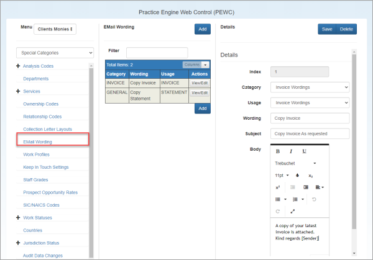Sort by the Category column header
This screenshot has height=260, width=373.
(x=117, y=74)
